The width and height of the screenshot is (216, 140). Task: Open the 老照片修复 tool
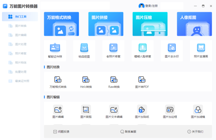[113, 48]
